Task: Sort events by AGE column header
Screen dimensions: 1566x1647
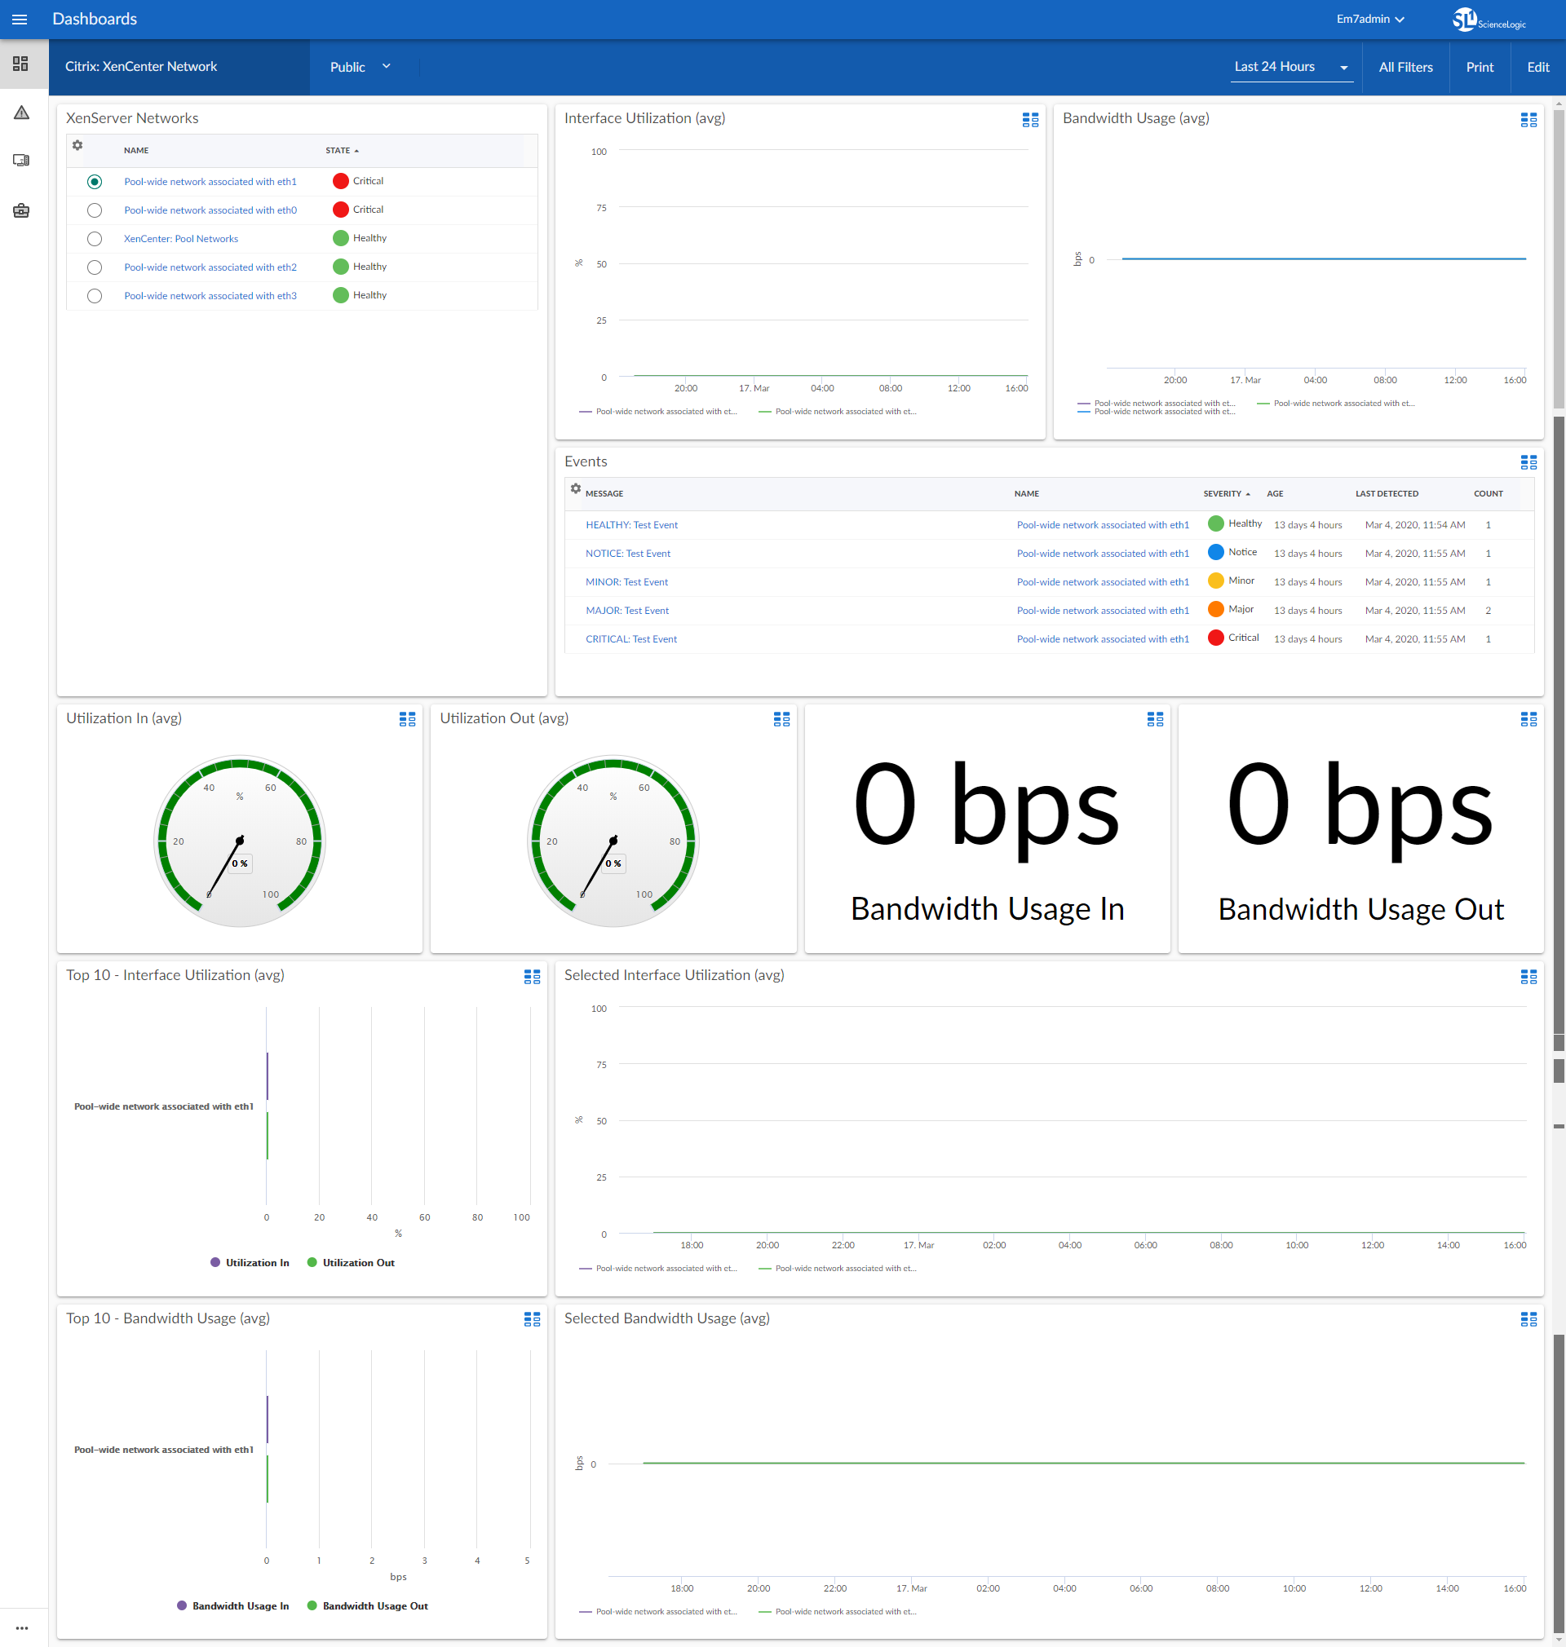Action: [x=1275, y=493]
